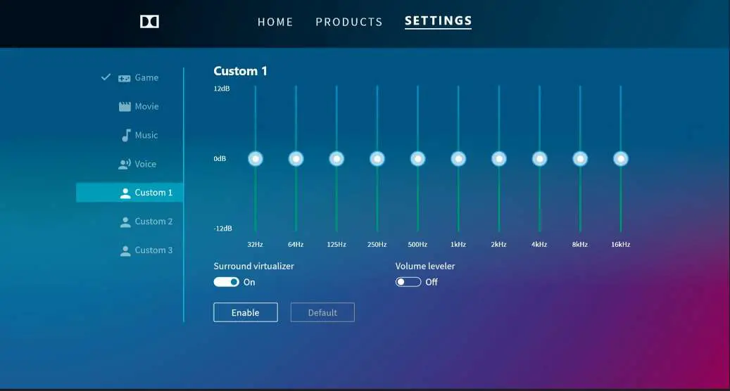Click the 16kHz equalizer slider knob
This screenshot has height=391, width=730.
click(x=621, y=159)
